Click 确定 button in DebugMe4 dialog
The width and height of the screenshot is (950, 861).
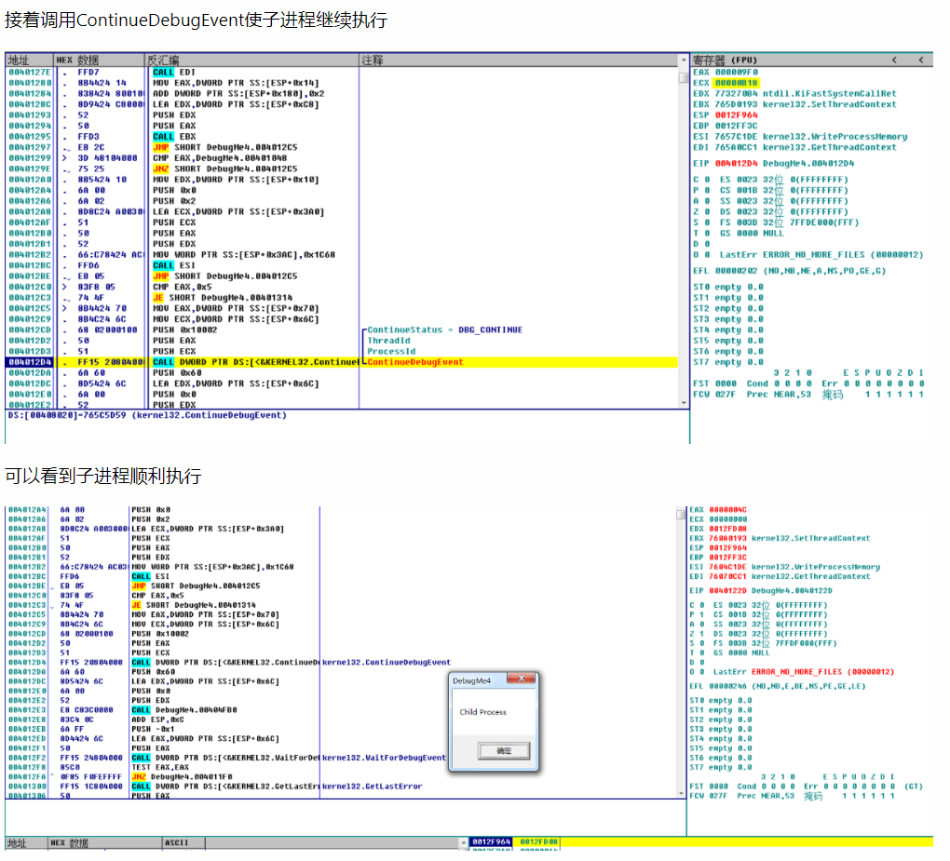(x=504, y=750)
